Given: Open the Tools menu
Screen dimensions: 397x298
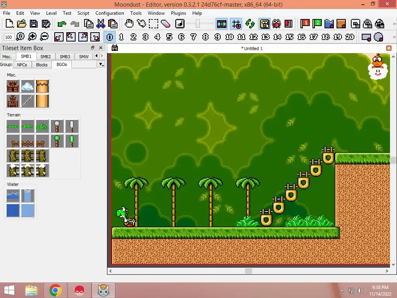Looking at the screenshot, I should (136, 13).
